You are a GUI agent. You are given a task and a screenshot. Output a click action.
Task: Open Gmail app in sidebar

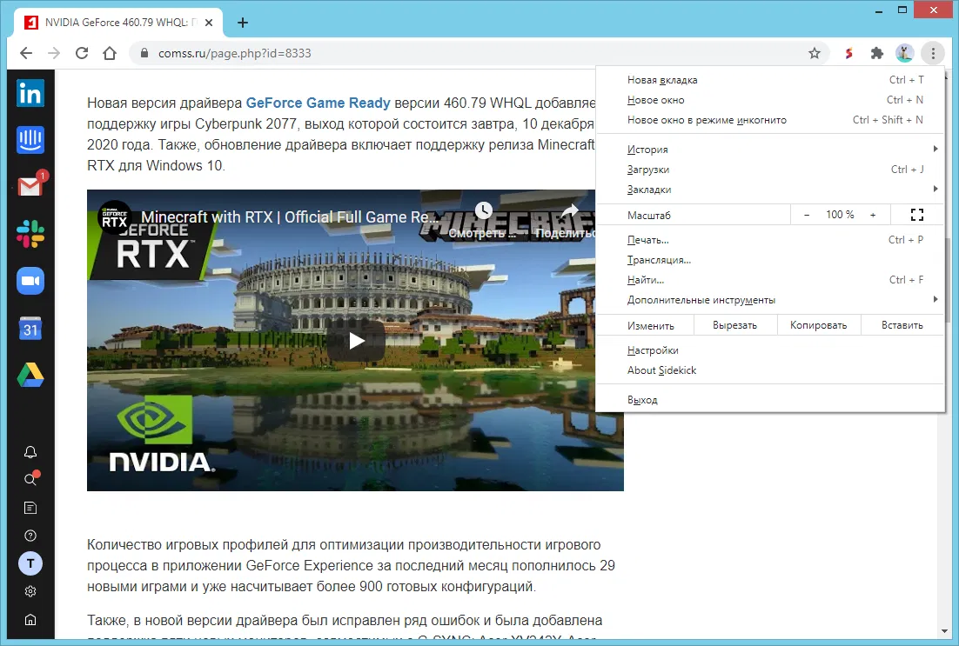(x=30, y=186)
